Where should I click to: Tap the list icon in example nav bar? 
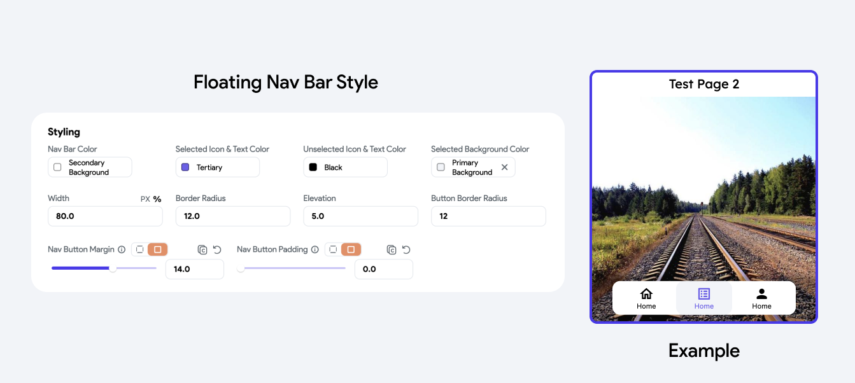pos(704,294)
